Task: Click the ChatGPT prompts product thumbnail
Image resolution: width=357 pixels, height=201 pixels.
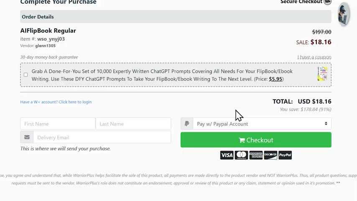Action: click(x=322, y=74)
